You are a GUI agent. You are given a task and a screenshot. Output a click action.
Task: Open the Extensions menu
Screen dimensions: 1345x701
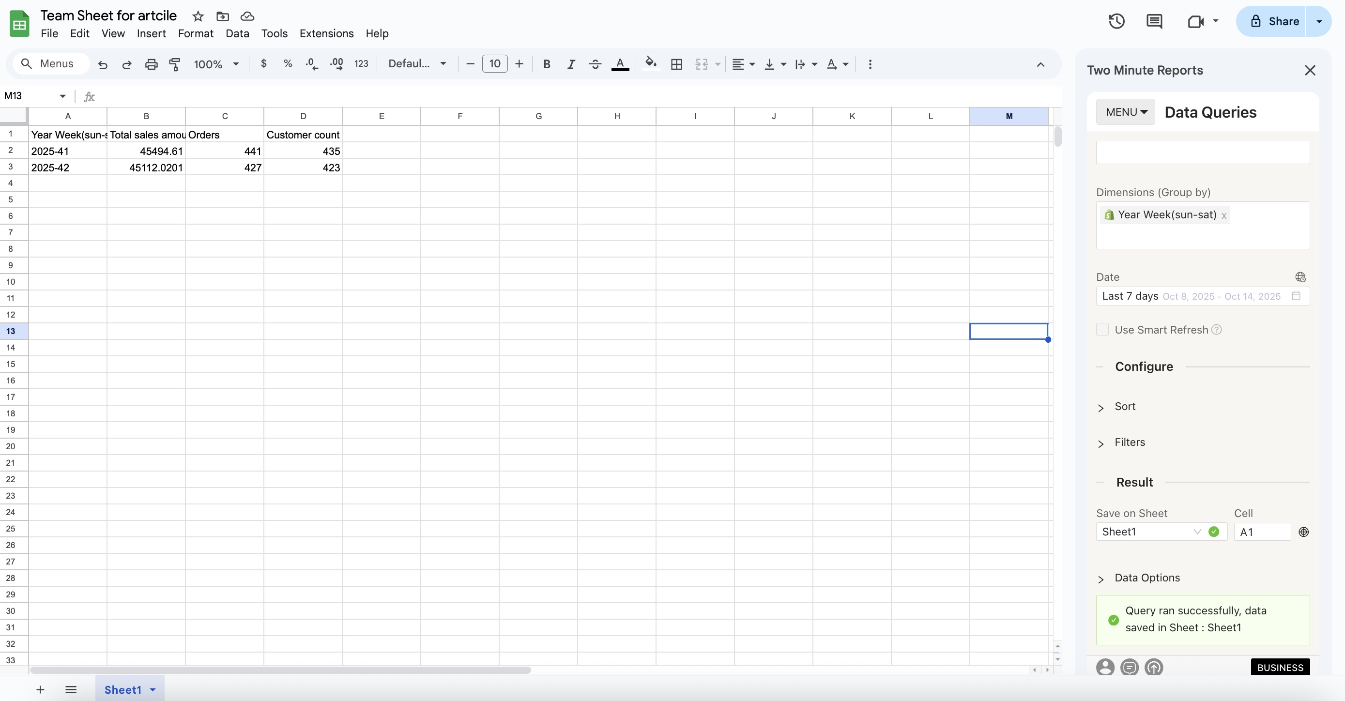click(326, 33)
